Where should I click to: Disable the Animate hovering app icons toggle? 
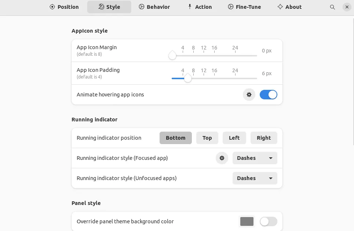tap(269, 95)
